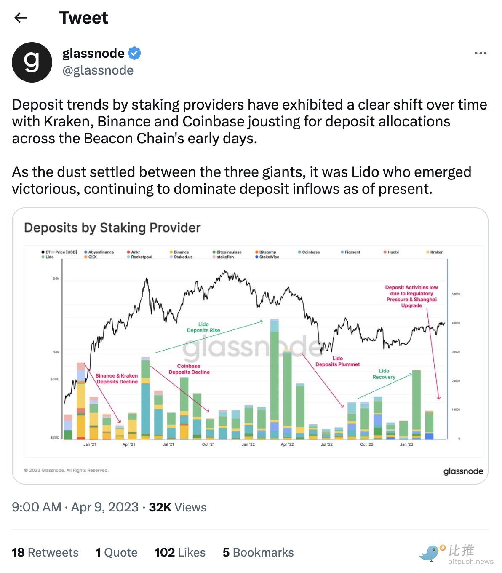
Task: Click the blue verified badge icon
Action: [134, 54]
